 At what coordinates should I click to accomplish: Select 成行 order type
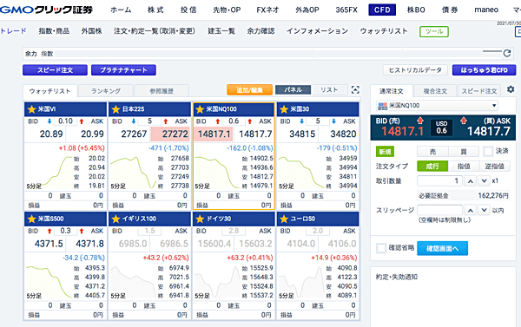pos(432,166)
